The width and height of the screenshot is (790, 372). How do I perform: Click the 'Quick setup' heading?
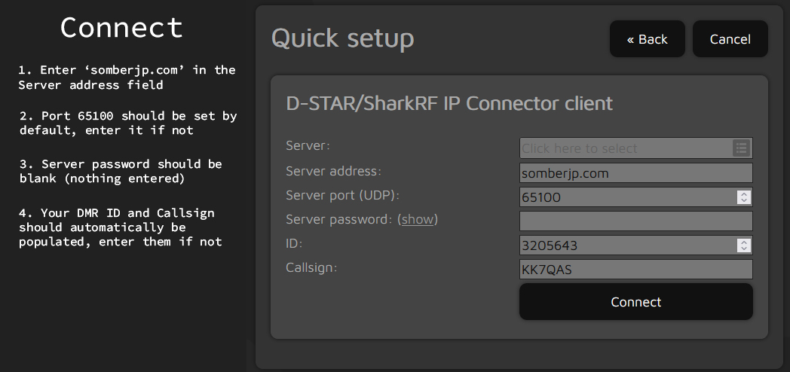pos(342,38)
